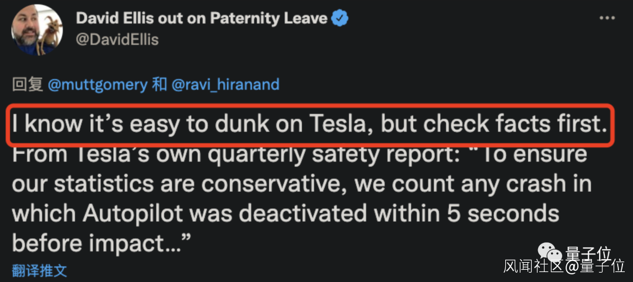Click the 量子位 text beside the WeChat logo
This screenshot has width=633, height=282.
[588, 253]
